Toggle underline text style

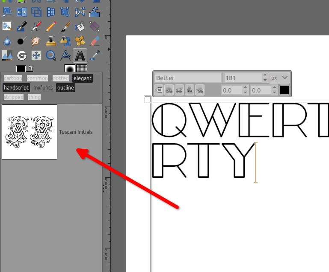click(x=189, y=90)
